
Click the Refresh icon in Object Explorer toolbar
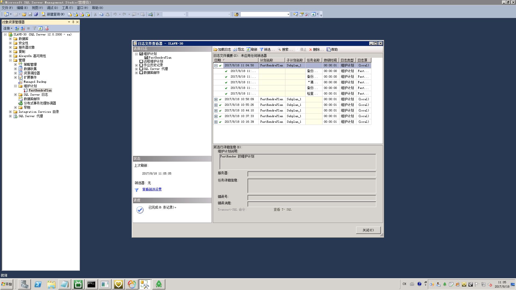40,28
